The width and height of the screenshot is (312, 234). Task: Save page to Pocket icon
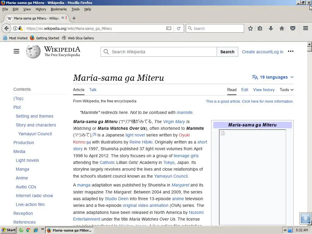[x=293, y=28]
